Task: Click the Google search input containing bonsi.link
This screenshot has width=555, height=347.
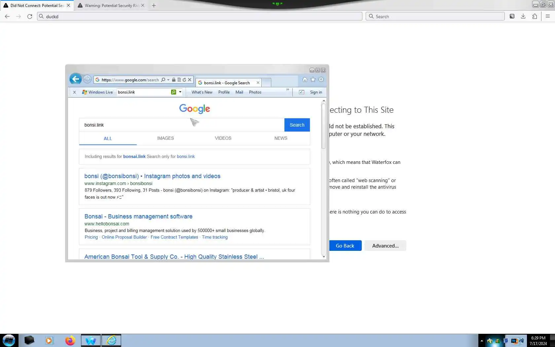Action: [181, 125]
